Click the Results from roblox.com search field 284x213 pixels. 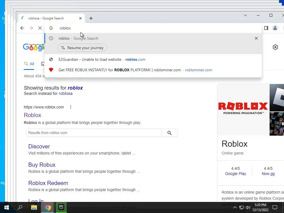click(94, 133)
